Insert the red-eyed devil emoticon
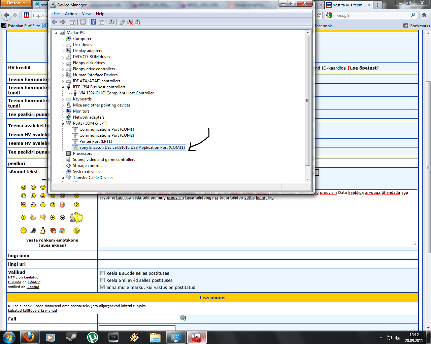 [24, 205]
